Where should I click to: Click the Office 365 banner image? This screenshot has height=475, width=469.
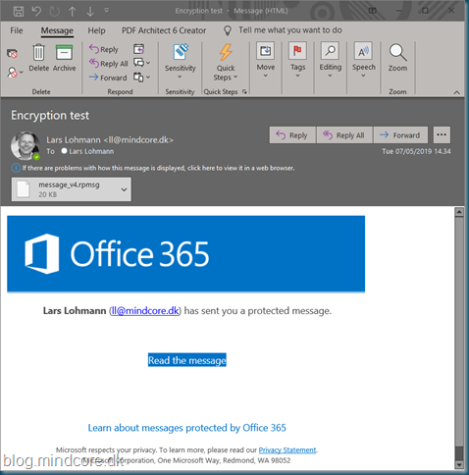point(185,254)
